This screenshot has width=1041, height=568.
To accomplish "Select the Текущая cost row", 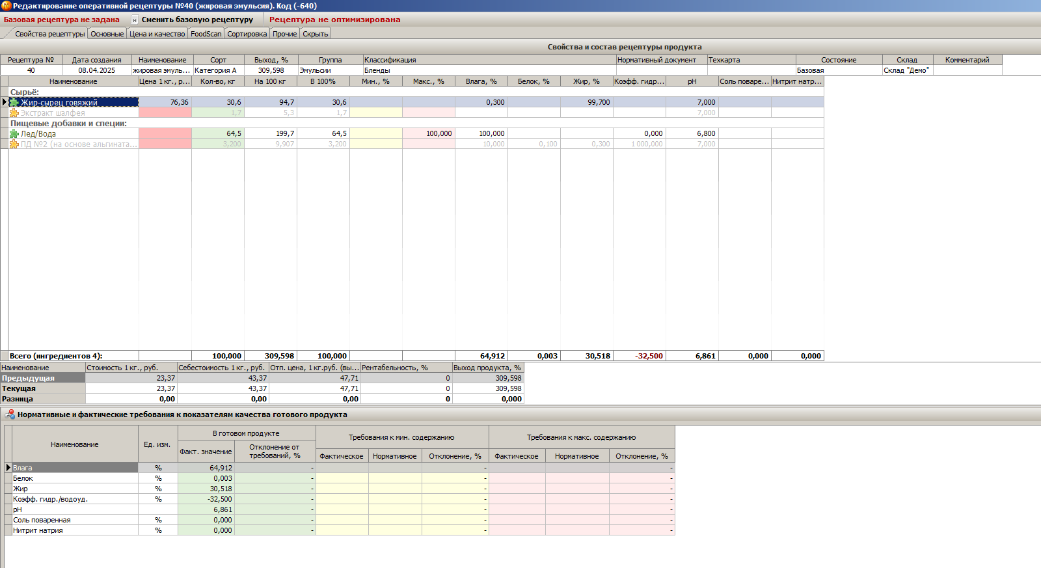I will point(43,388).
